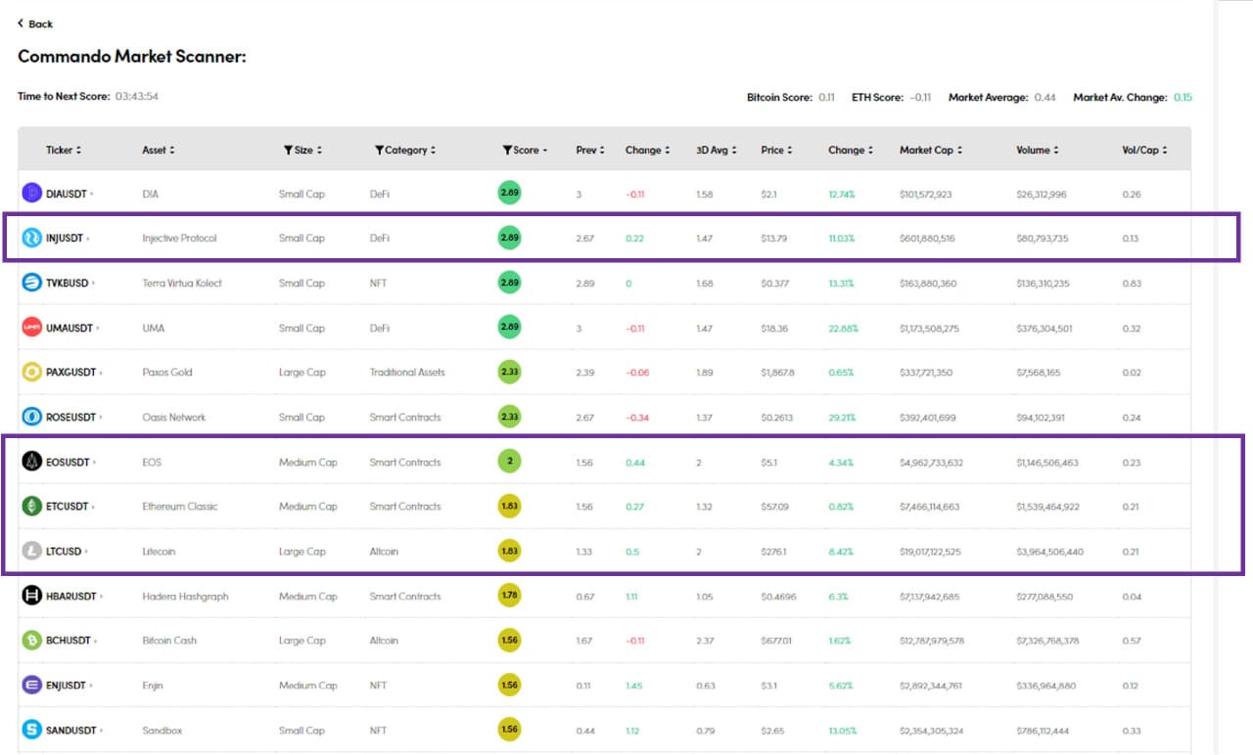Screen dimensions: 1253x755
Task: Open the Size column filter
Action: point(289,151)
